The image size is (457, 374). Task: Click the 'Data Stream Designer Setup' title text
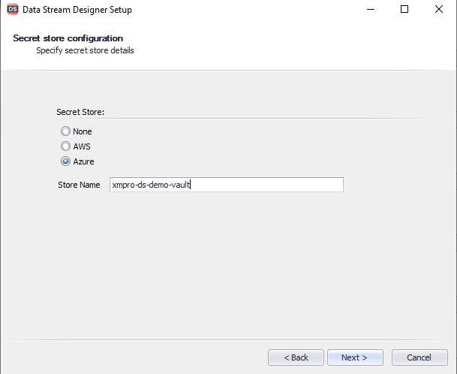coord(77,10)
